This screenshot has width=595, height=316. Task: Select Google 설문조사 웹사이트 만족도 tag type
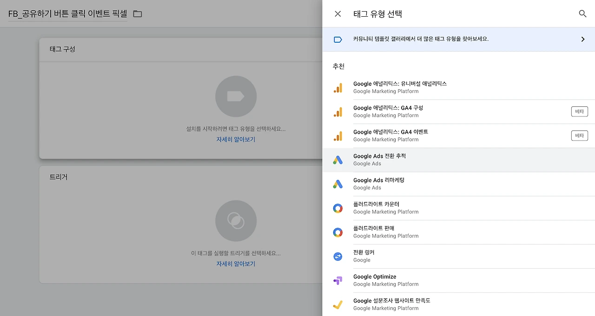tap(458, 304)
